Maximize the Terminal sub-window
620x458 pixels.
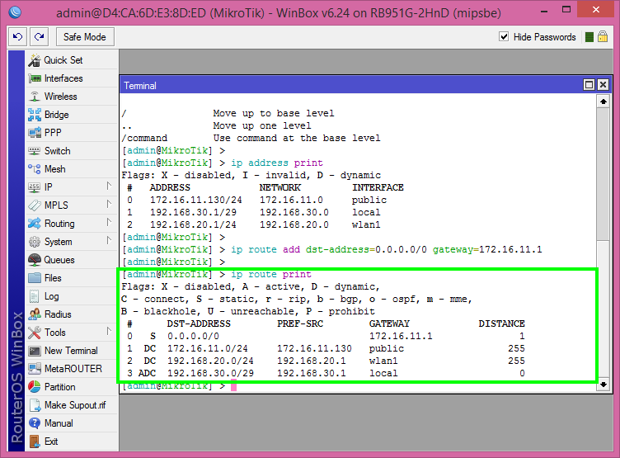click(589, 85)
